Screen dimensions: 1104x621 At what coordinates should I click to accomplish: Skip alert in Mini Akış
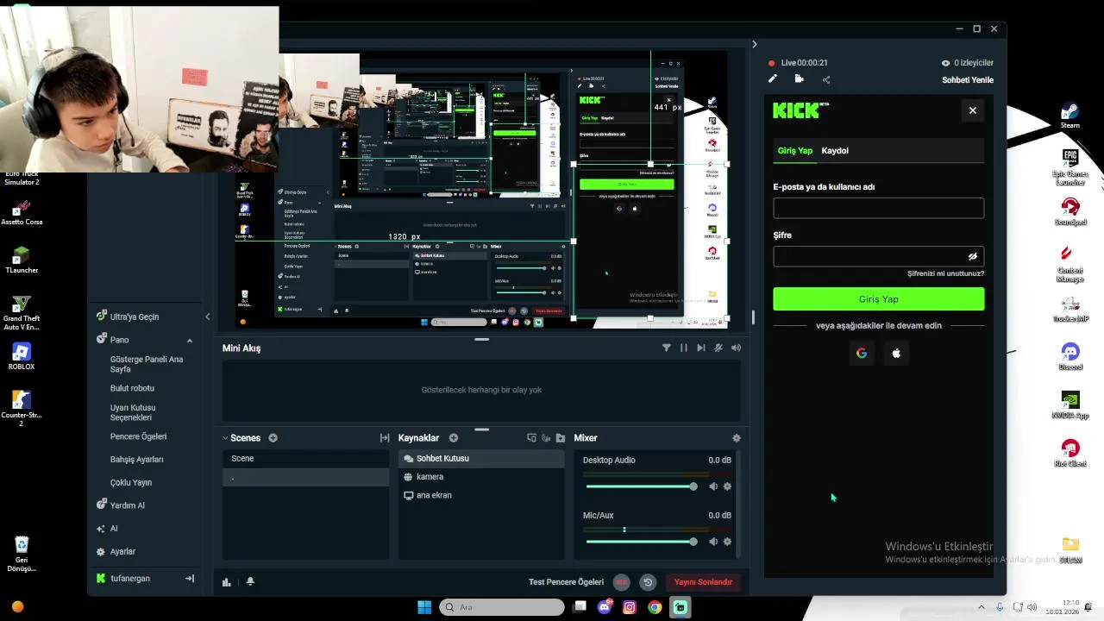[700, 348]
